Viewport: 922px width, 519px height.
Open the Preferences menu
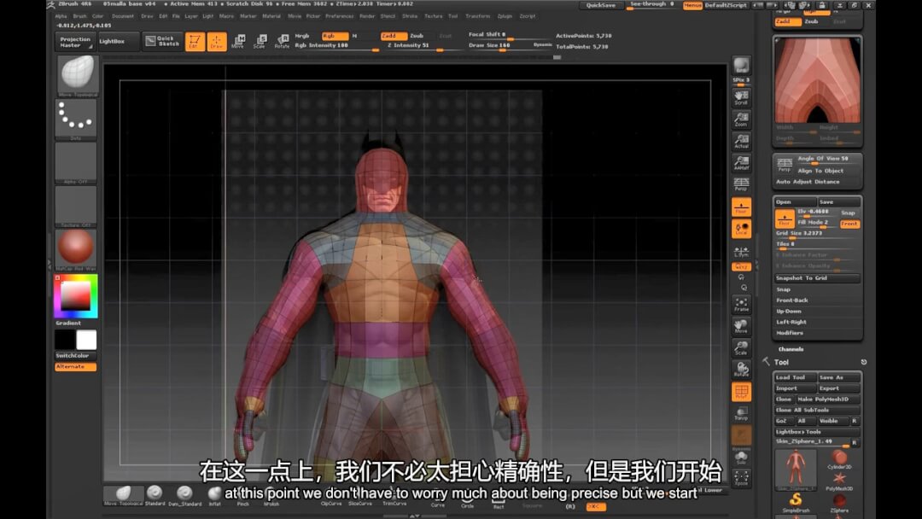(340, 16)
